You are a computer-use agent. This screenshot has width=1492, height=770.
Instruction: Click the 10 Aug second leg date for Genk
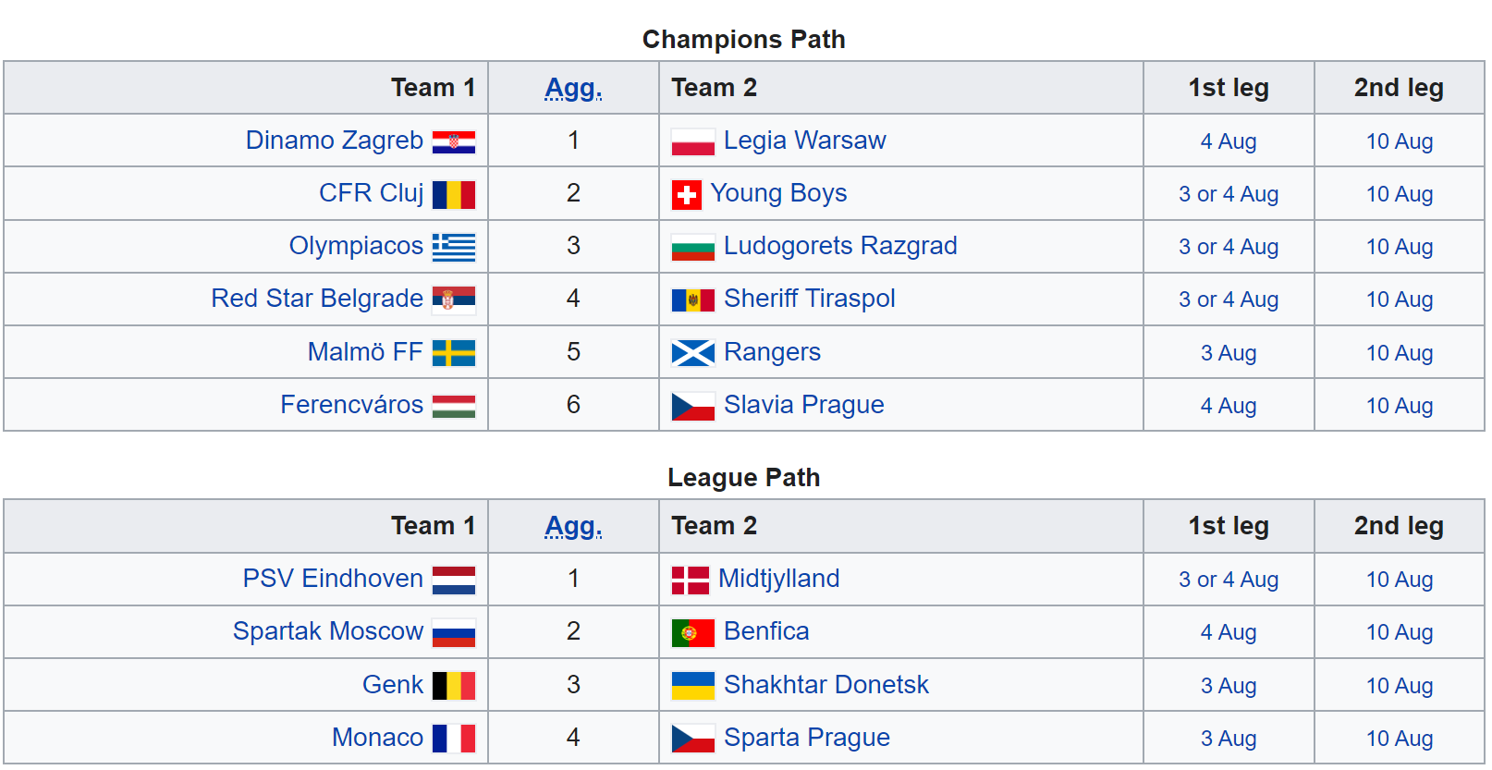[x=1400, y=686]
